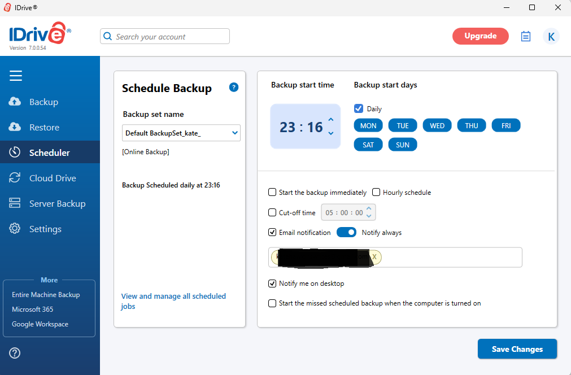
Task: Open the Backup section
Action: coord(43,102)
